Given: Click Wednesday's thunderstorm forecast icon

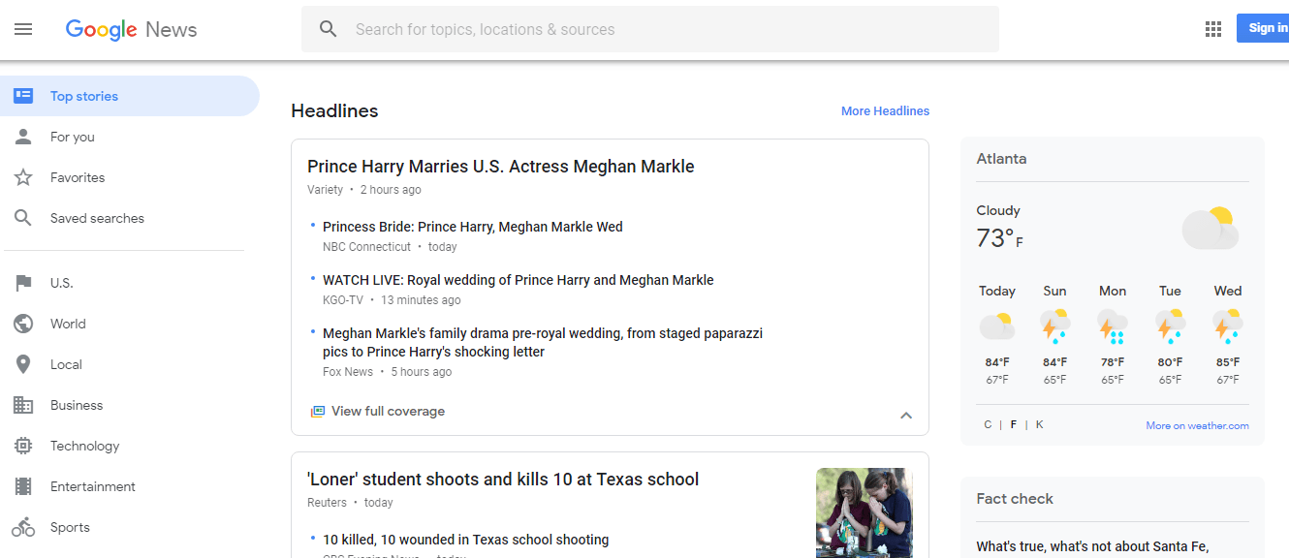Looking at the screenshot, I should pos(1228,326).
